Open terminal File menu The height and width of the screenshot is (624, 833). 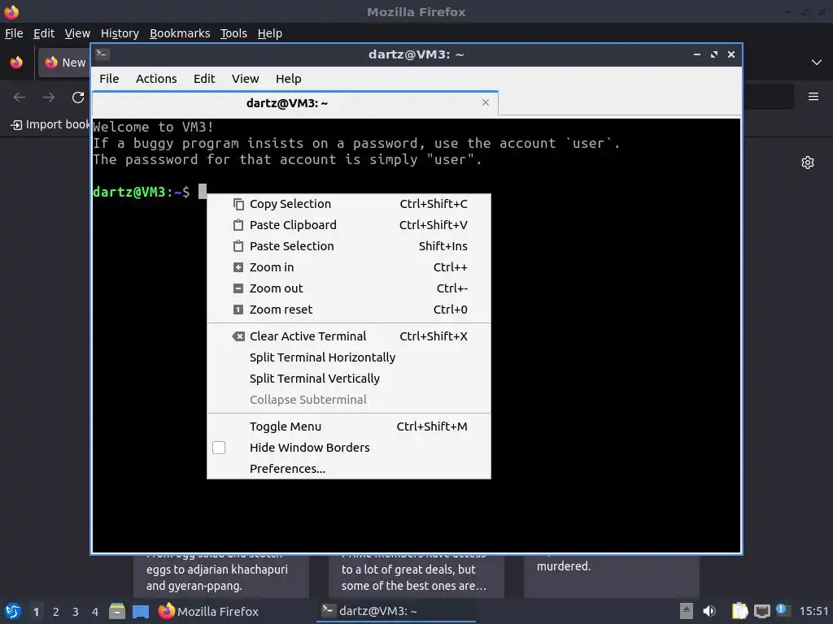(x=109, y=79)
